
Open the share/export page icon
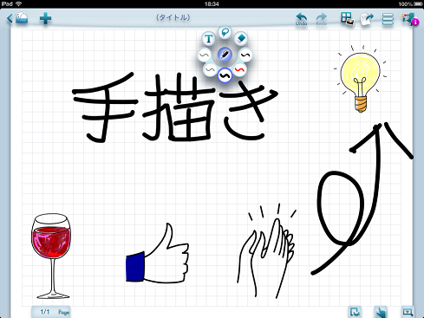click(x=367, y=19)
